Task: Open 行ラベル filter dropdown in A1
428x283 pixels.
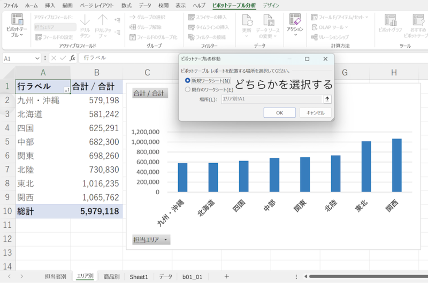Action: pyautogui.click(x=66, y=90)
